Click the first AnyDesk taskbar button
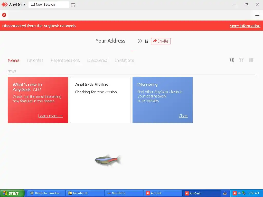The width and height of the screenshot is (263, 197). pyautogui.click(x=163, y=193)
